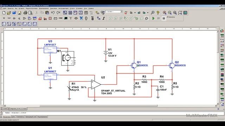Screen dimensions: 225x126
Task: Select the Компоненты tab in the output panel
Action: pyautogui.click(x=20, y=117)
